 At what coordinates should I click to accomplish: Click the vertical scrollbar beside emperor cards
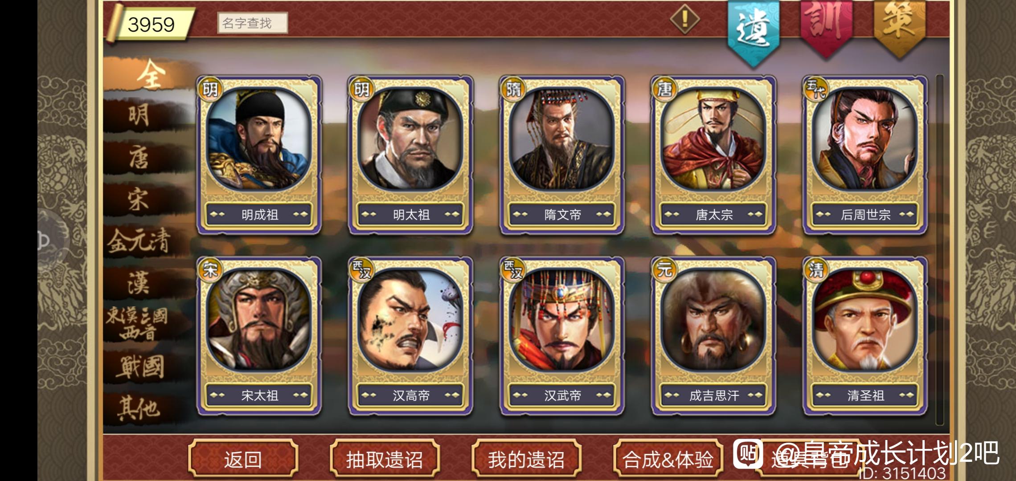point(939,249)
